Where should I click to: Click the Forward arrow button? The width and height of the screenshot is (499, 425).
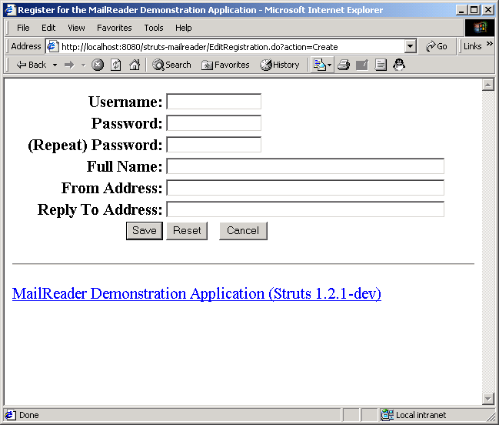coord(69,65)
